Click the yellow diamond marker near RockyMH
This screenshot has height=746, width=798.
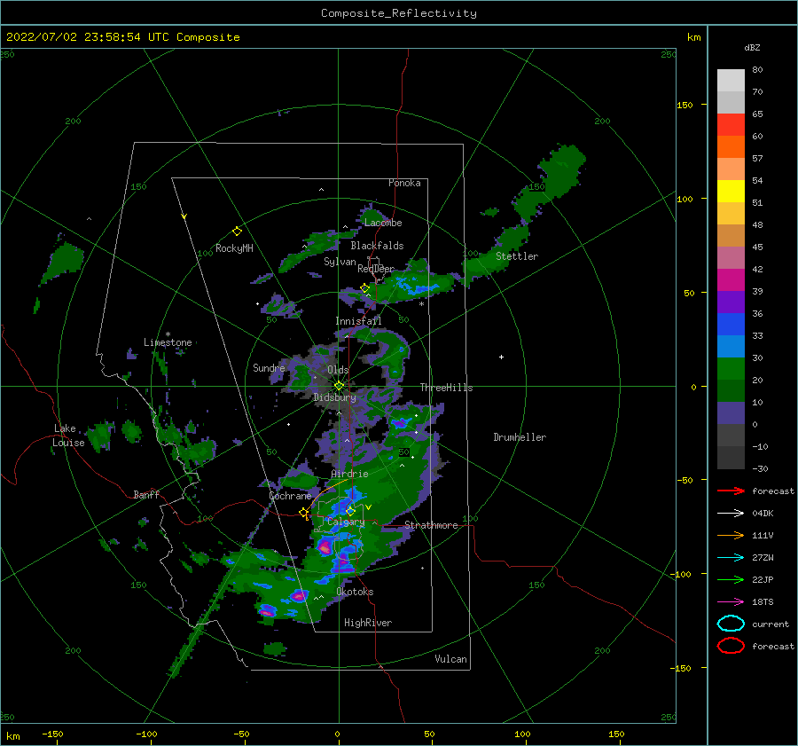point(237,232)
